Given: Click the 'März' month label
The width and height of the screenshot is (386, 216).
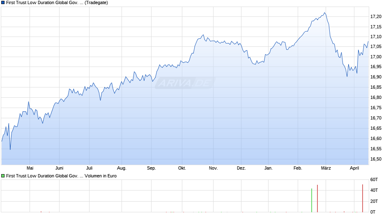Looking at the screenshot, I should 326,168.
